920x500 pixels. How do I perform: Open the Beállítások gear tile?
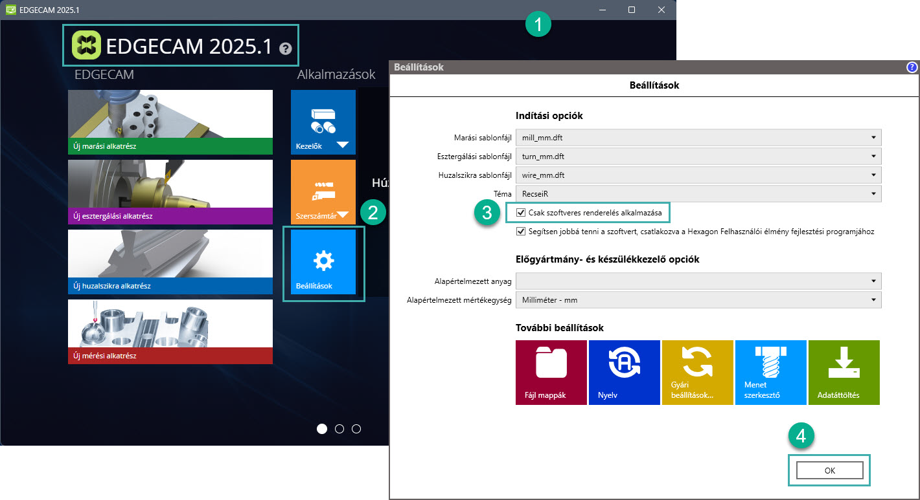pos(323,262)
